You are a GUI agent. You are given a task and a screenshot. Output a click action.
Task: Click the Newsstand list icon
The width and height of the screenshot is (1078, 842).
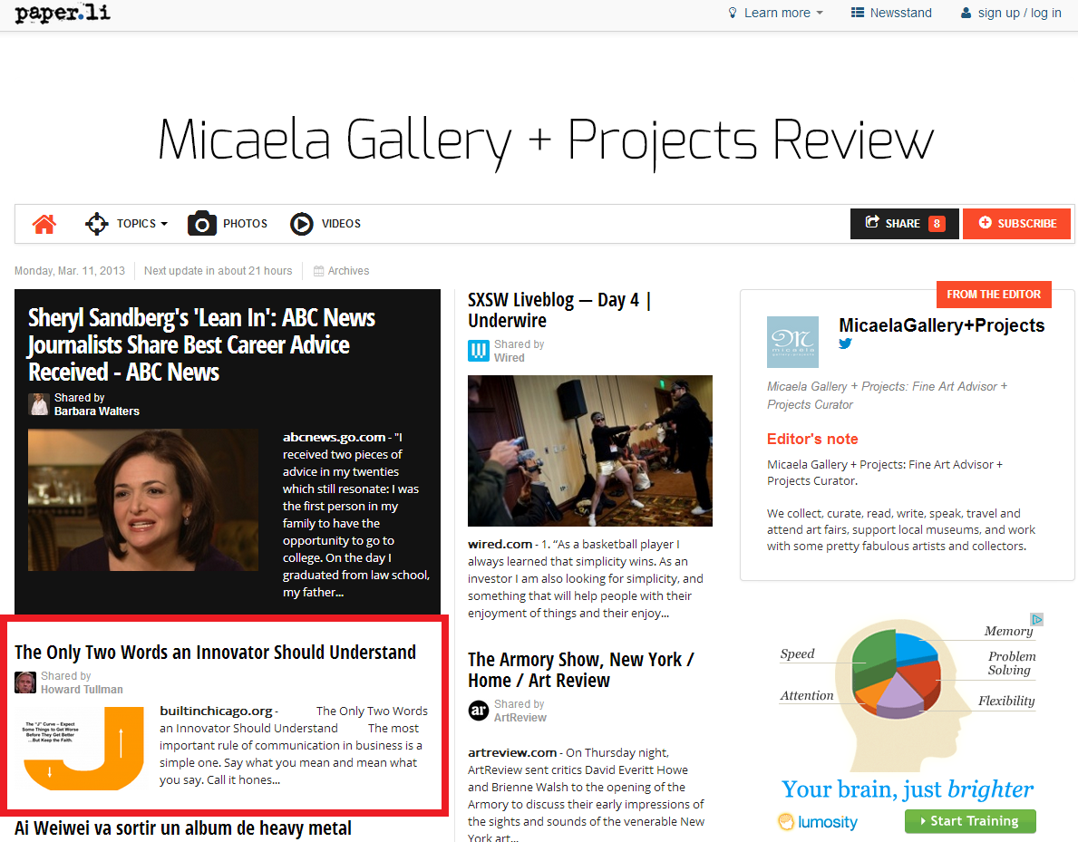click(858, 13)
